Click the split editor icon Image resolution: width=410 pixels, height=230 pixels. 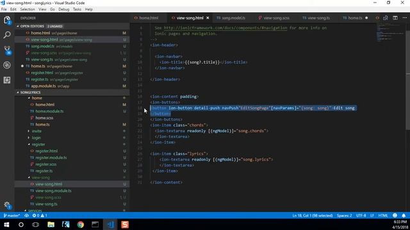point(395,18)
